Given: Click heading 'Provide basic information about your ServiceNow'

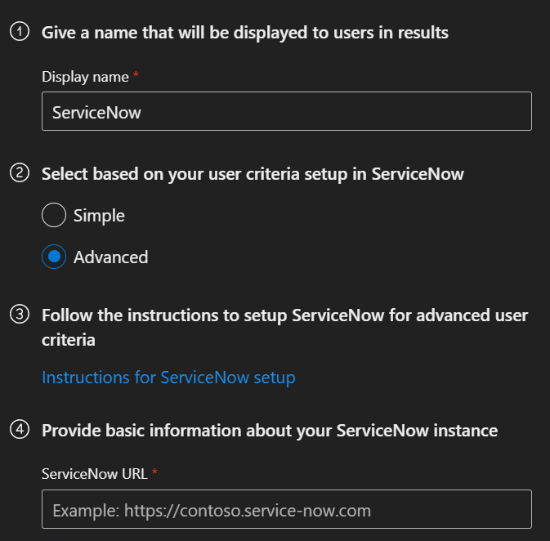Looking at the screenshot, I should point(270,431).
